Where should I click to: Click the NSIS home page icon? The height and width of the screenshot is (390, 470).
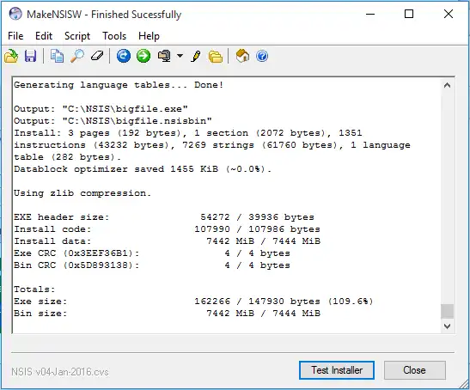click(242, 56)
